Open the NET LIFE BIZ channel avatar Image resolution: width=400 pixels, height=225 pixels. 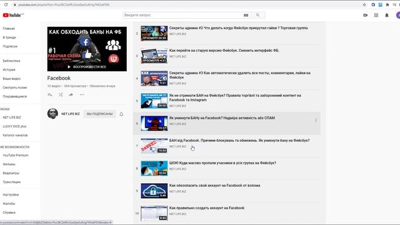click(x=52, y=114)
